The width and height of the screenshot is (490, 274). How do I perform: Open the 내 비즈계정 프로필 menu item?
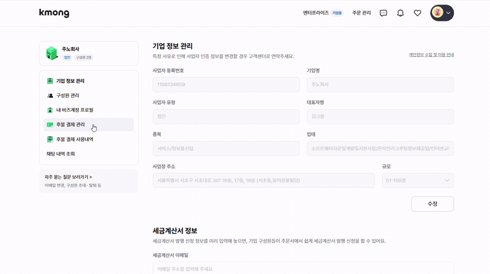[x=89, y=110]
